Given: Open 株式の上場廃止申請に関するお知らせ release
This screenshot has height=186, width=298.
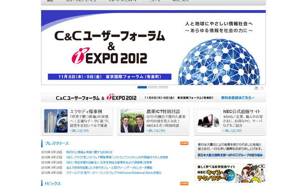Looking at the screenshot, I should (x=89, y=152).
